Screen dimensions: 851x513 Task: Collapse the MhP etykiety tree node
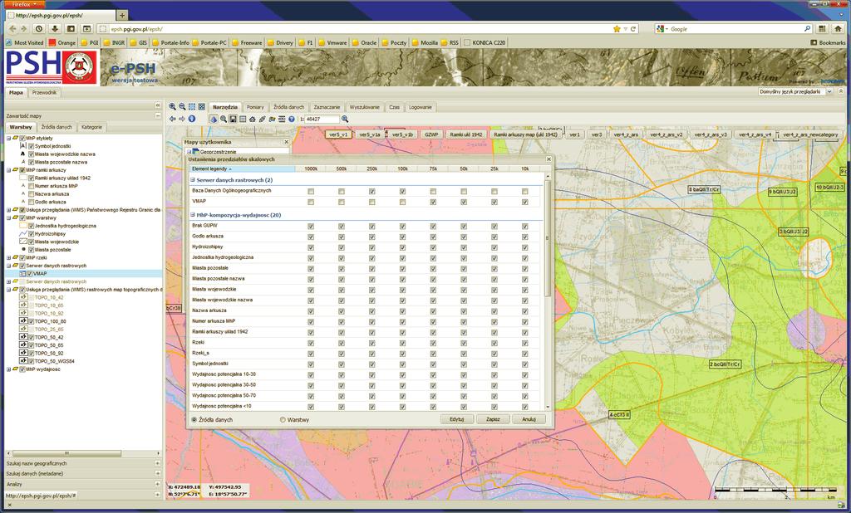click(x=8, y=139)
